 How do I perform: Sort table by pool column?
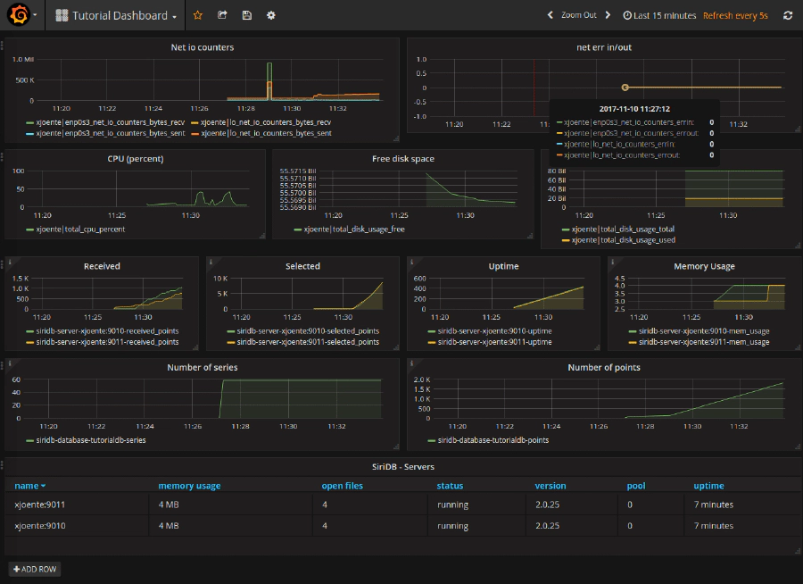(x=636, y=486)
